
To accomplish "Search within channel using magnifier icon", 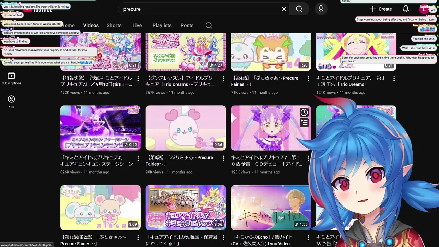I will point(209,25).
